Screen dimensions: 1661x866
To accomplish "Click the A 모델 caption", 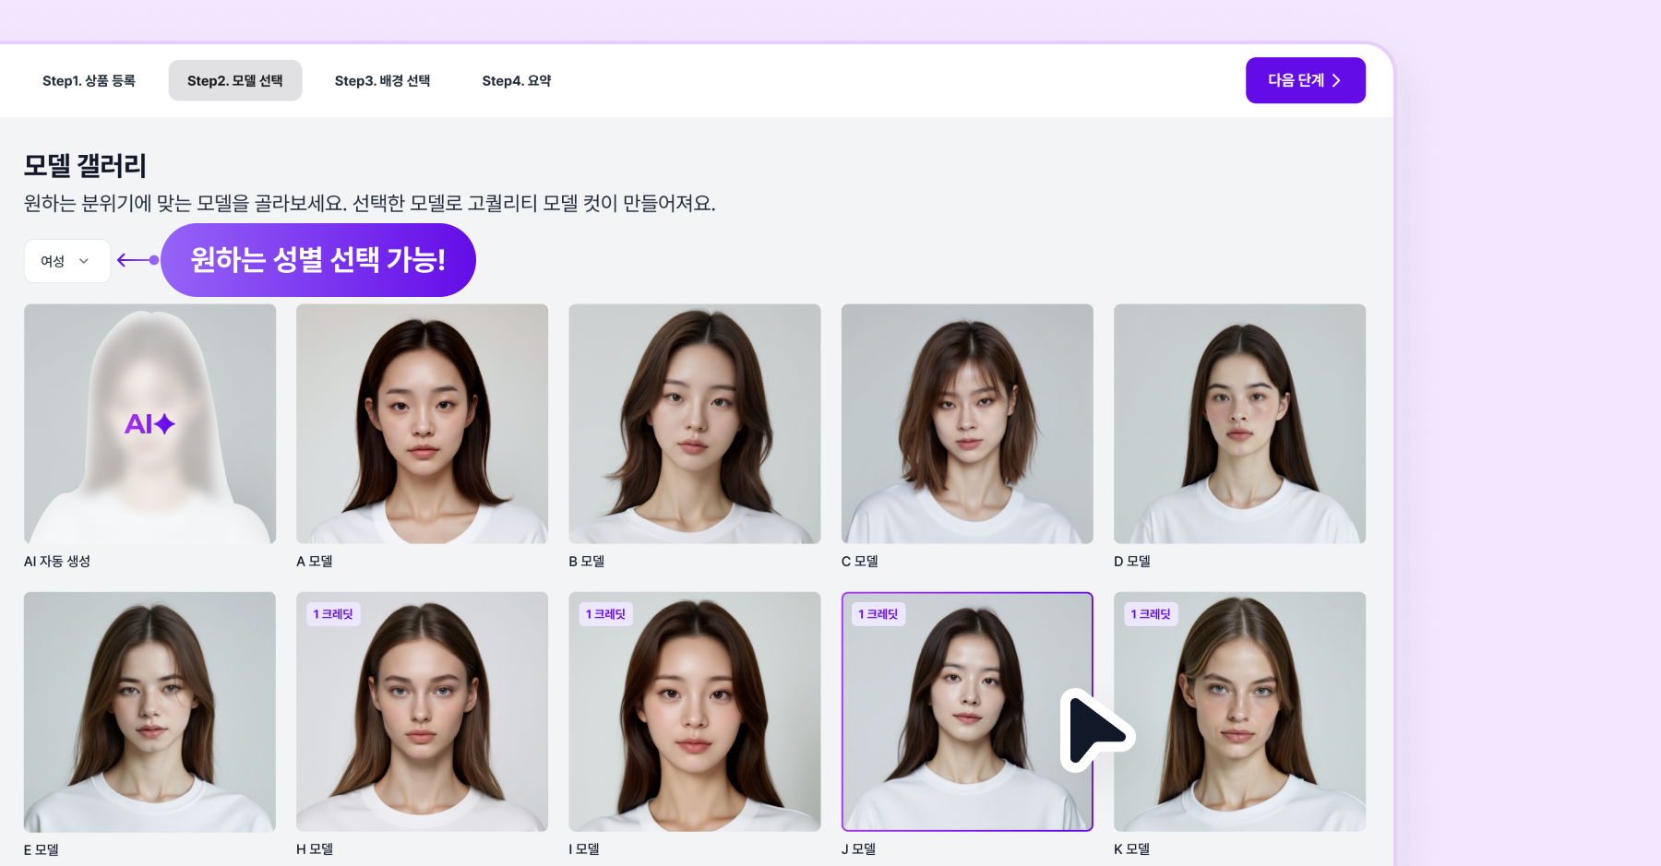I will (315, 562).
